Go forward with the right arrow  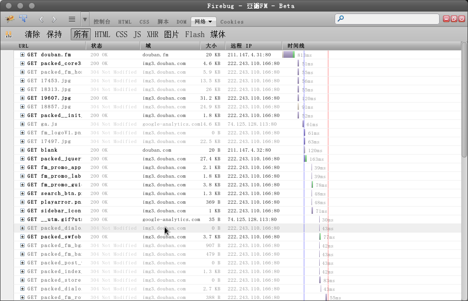point(54,19)
